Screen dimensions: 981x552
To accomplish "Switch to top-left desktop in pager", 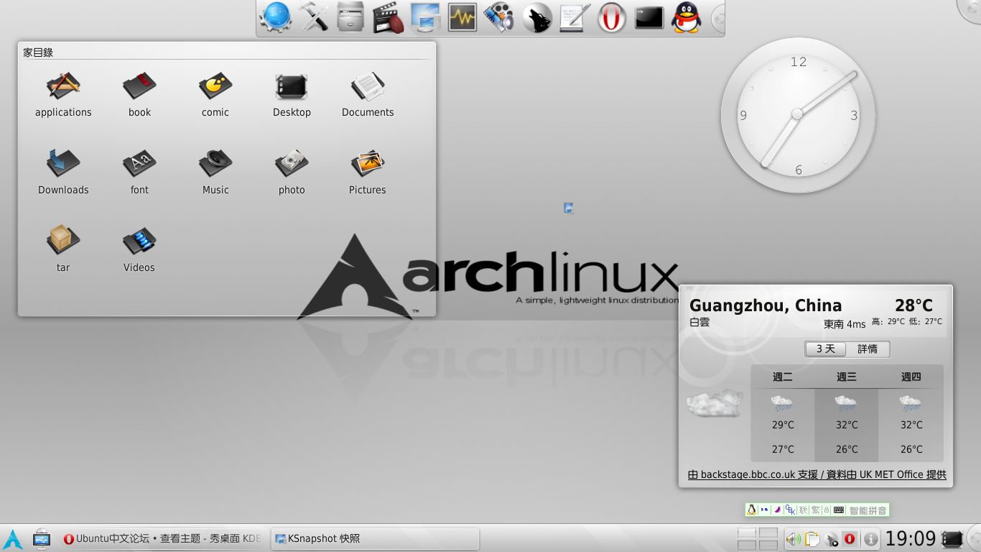I will coord(747,533).
